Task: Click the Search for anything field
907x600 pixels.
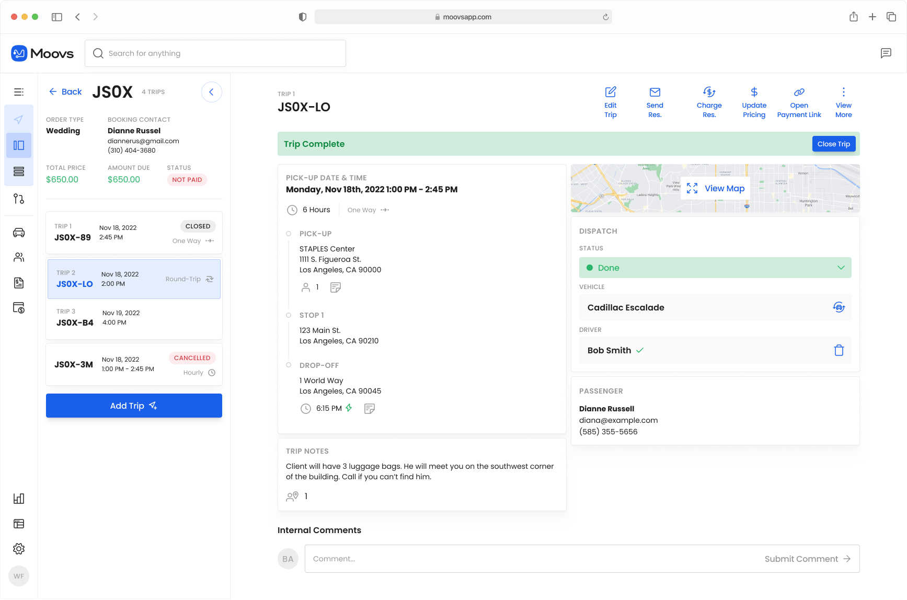Action: [x=215, y=53]
